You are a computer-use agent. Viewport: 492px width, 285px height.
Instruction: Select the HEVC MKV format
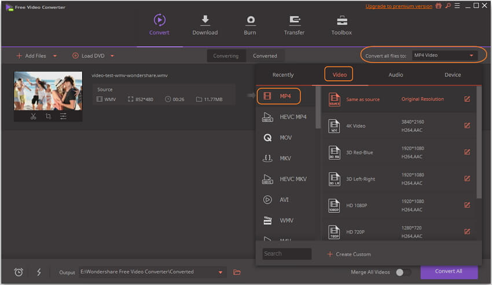click(x=285, y=179)
